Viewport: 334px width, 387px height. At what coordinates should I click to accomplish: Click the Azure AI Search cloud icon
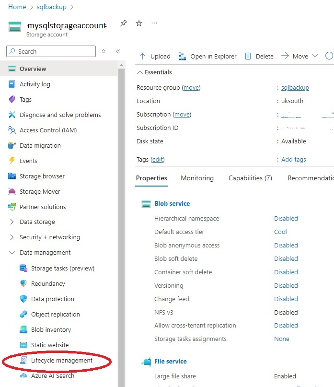(23, 375)
